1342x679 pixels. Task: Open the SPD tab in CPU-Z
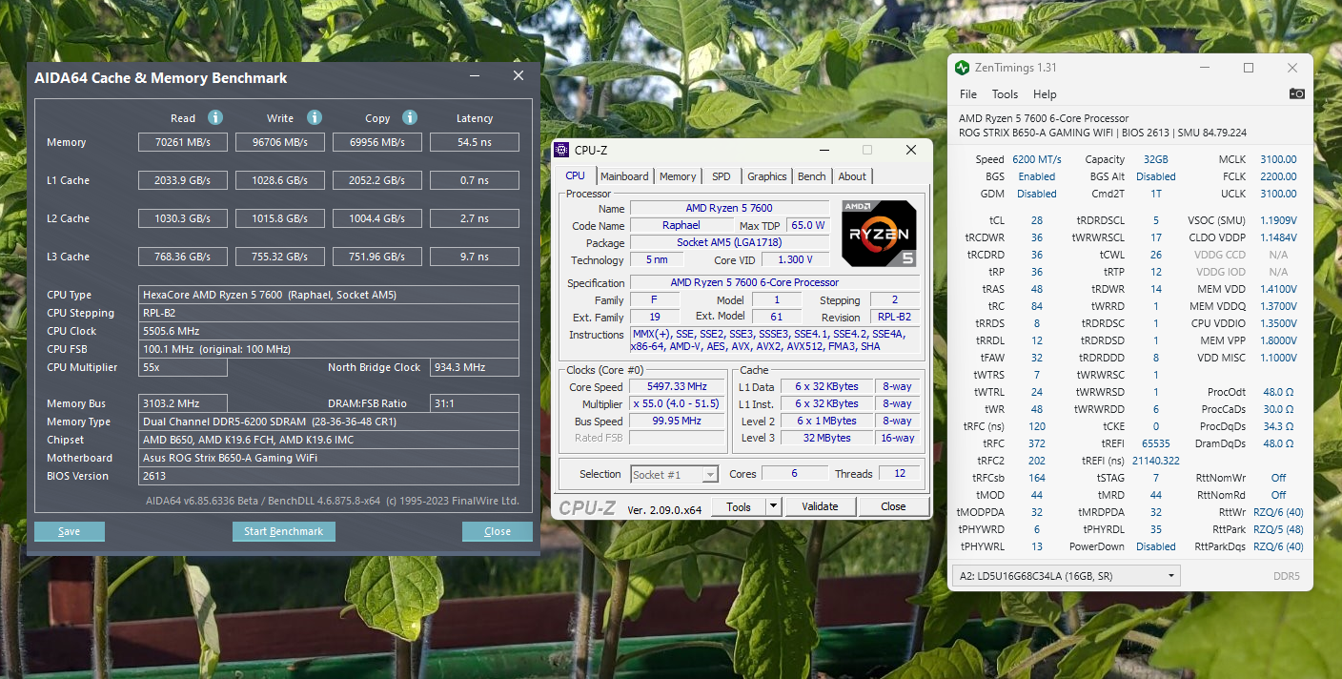722,176
